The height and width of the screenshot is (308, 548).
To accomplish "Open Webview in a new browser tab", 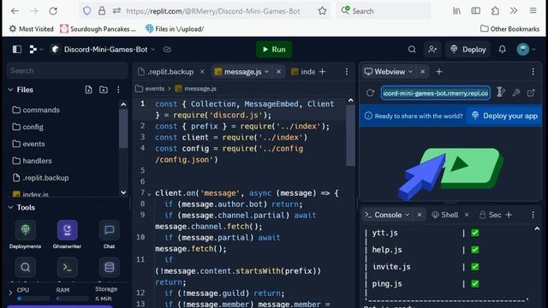I will [531, 93].
